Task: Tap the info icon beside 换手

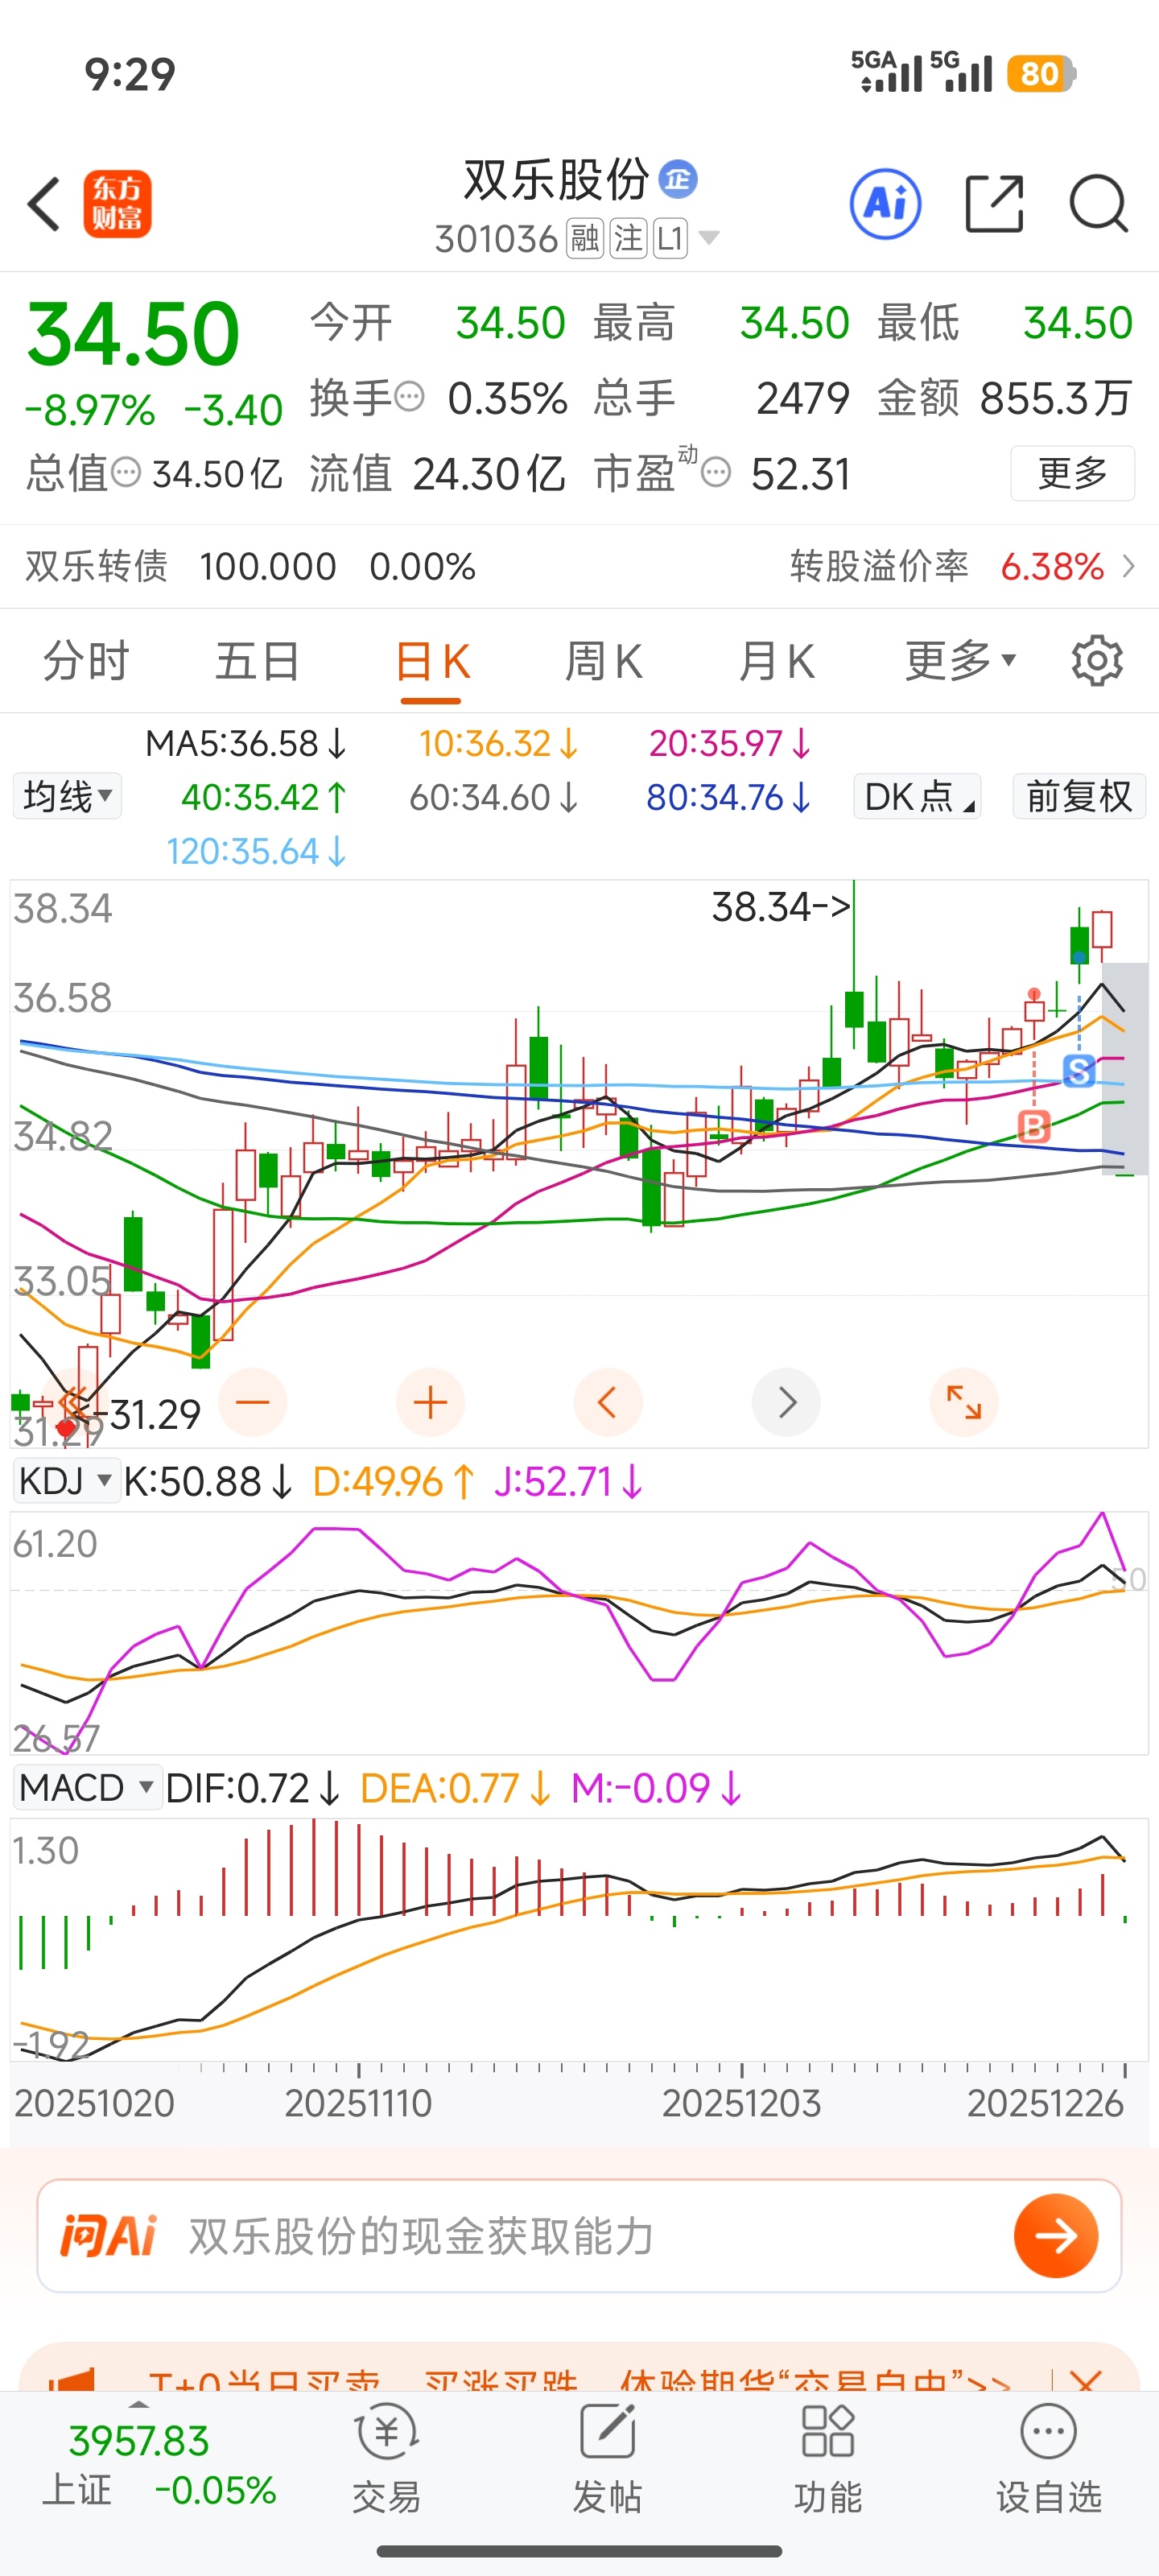Action: (x=410, y=397)
